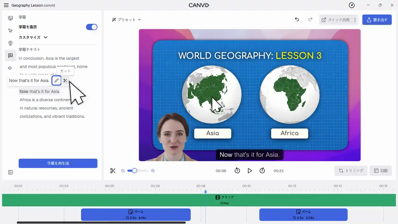Screen dimensions: 398x224
Task: Click the scissors cut icon beside caption
Action: pos(65,81)
